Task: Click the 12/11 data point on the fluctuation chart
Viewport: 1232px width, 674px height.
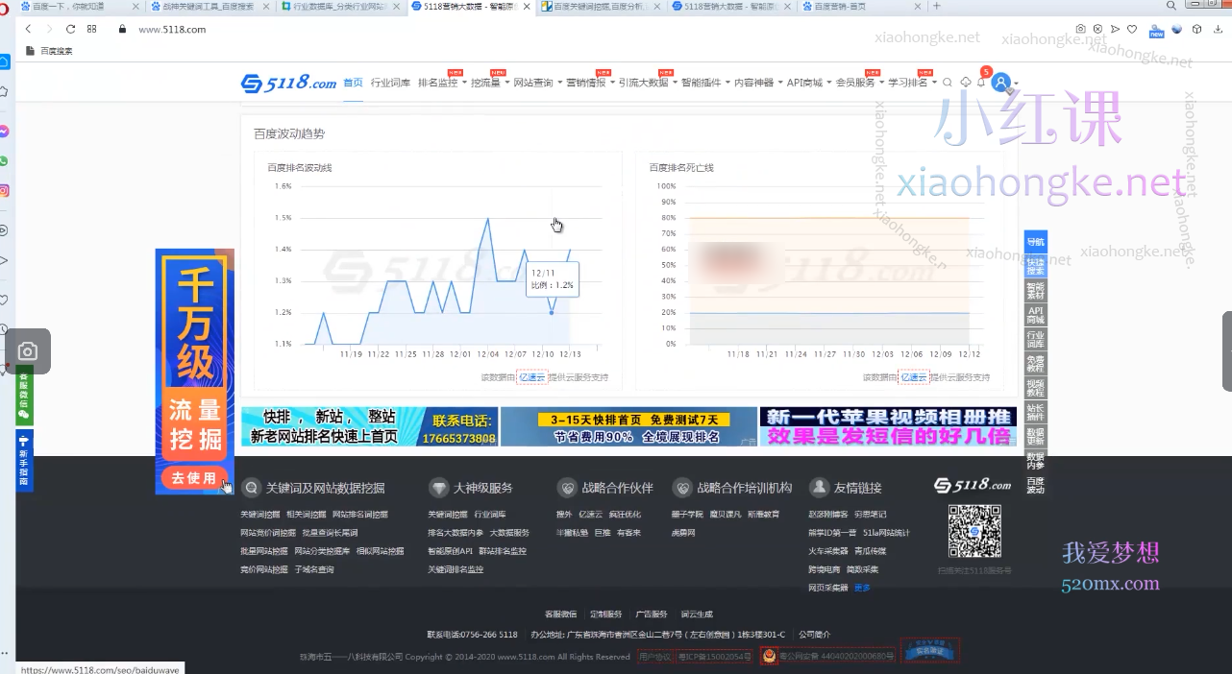Action: tap(552, 312)
